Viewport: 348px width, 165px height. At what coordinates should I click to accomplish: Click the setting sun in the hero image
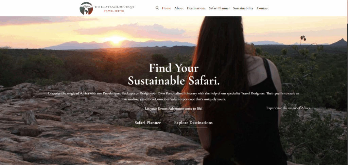(115, 40)
